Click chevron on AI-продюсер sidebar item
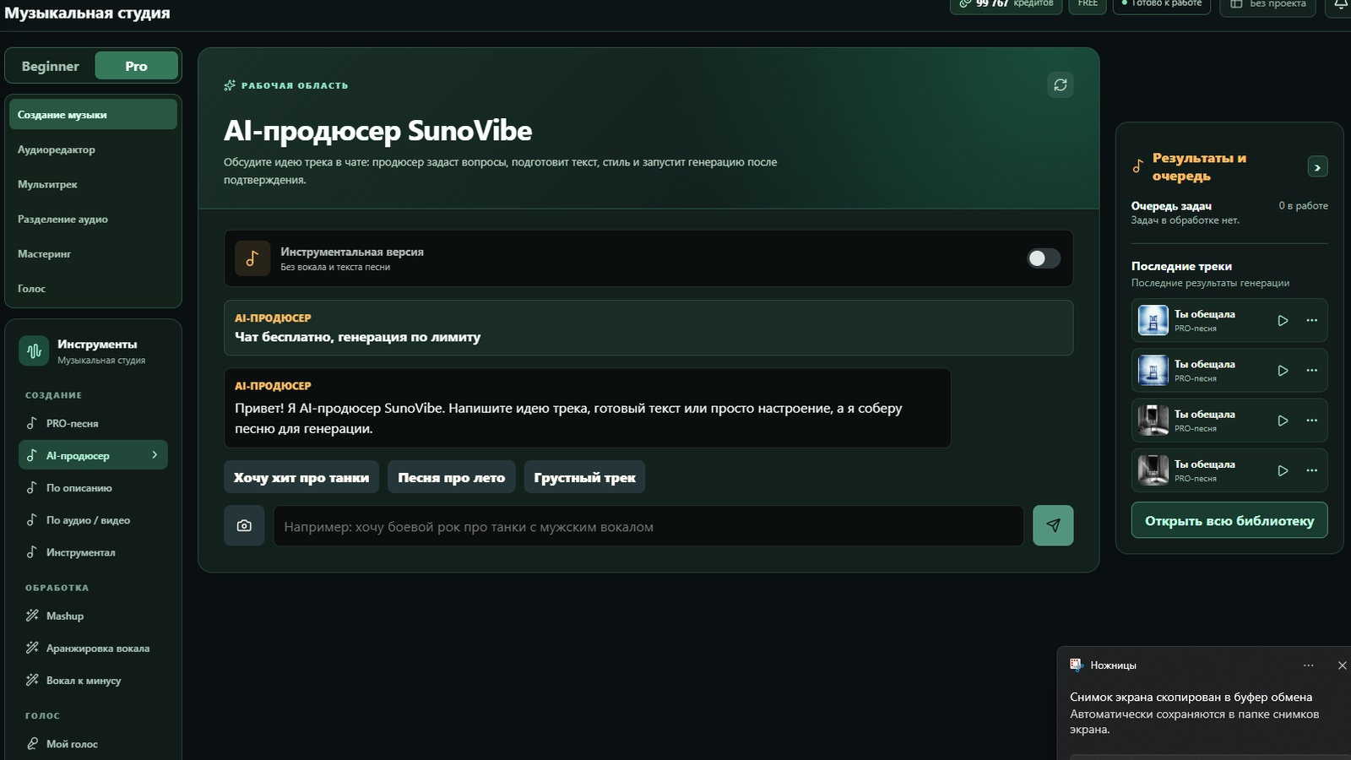1351x760 pixels. coord(155,455)
